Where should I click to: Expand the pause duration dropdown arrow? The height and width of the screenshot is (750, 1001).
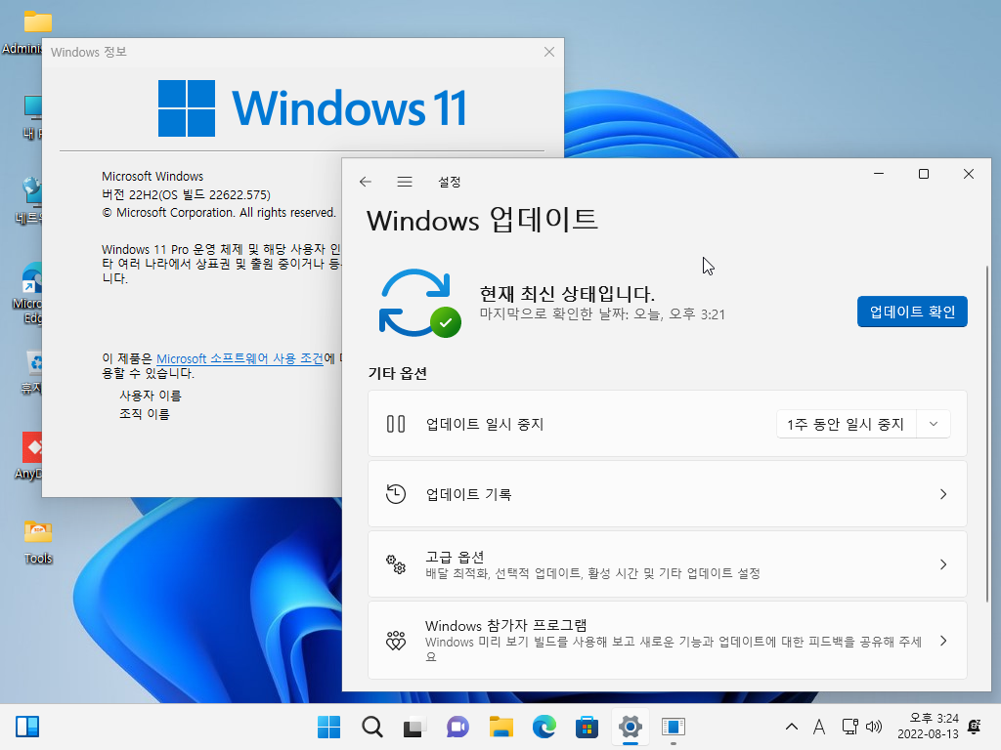pyautogui.click(x=934, y=424)
